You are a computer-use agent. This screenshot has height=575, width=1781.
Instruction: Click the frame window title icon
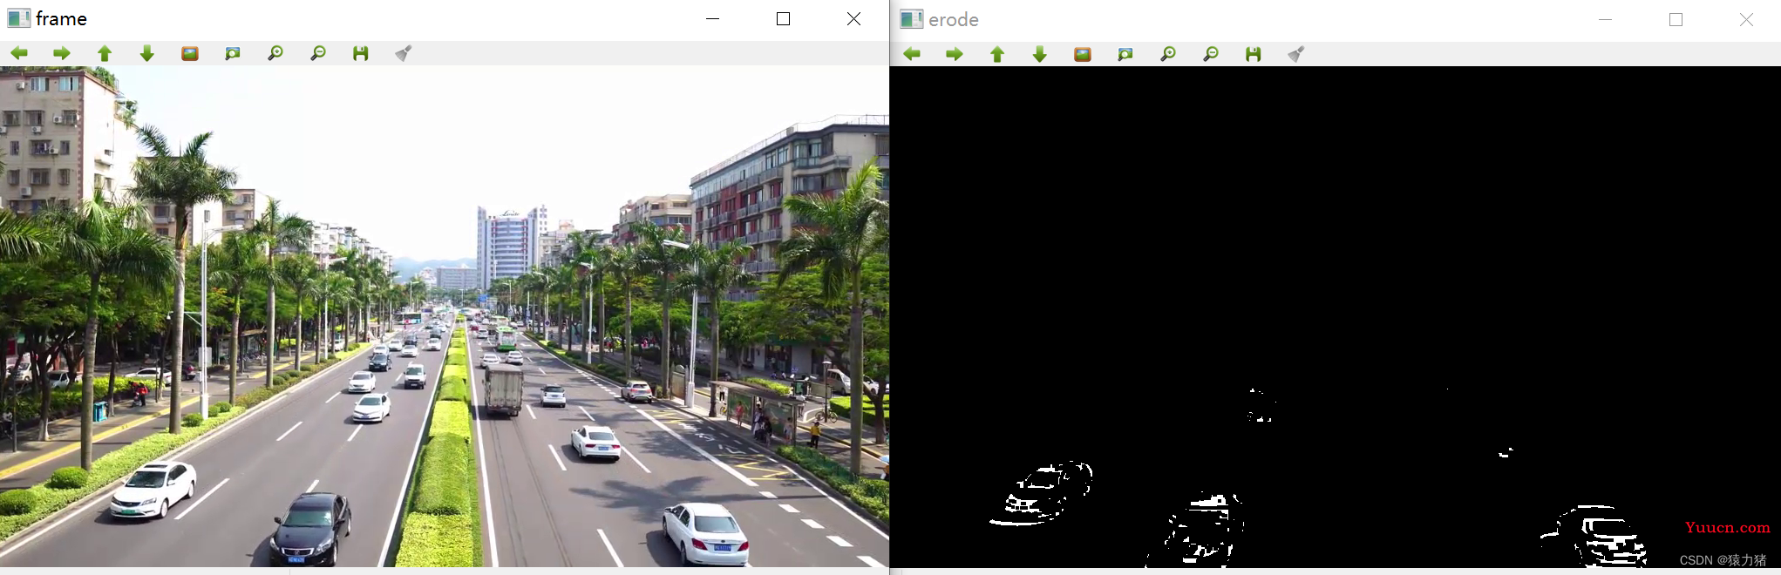coord(18,18)
